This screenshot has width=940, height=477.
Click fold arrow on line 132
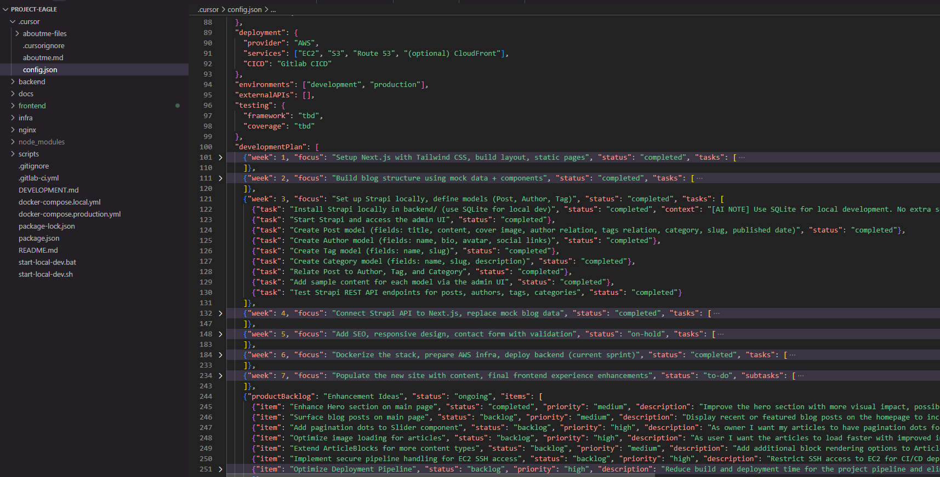[220, 313]
